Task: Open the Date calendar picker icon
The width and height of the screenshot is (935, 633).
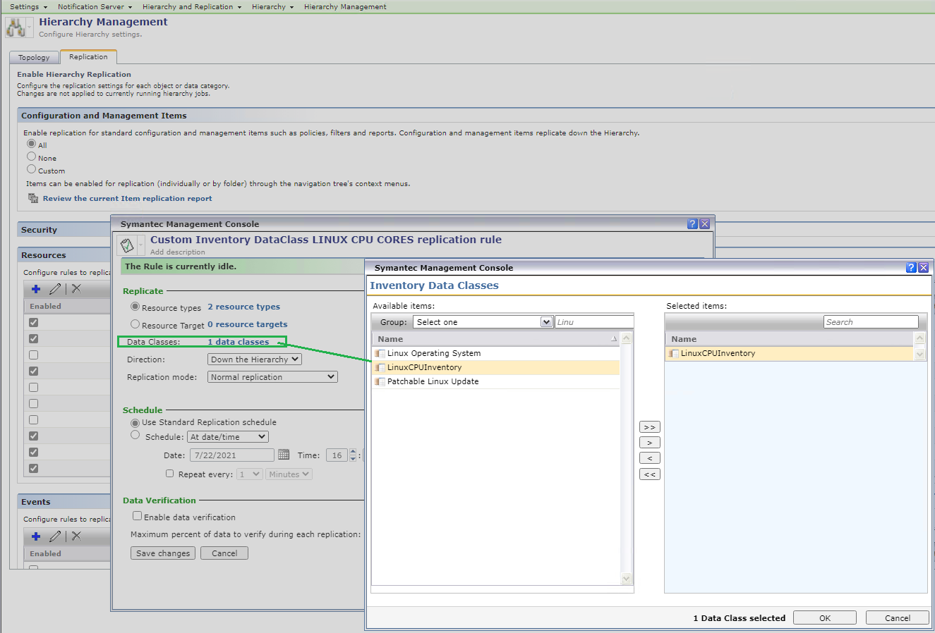Action: [285, 454]
